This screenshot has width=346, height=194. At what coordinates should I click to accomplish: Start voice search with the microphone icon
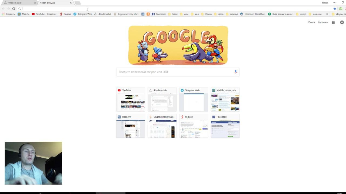point(236,72)
